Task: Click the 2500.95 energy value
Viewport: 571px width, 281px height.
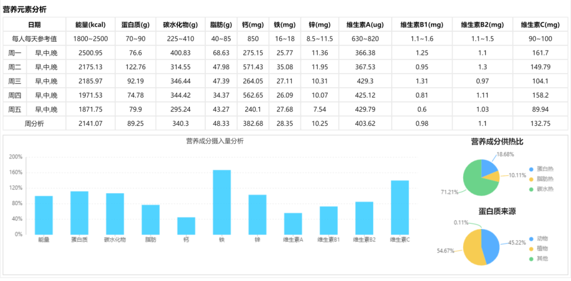Action: pyautogui.click(x=90, y=53)
